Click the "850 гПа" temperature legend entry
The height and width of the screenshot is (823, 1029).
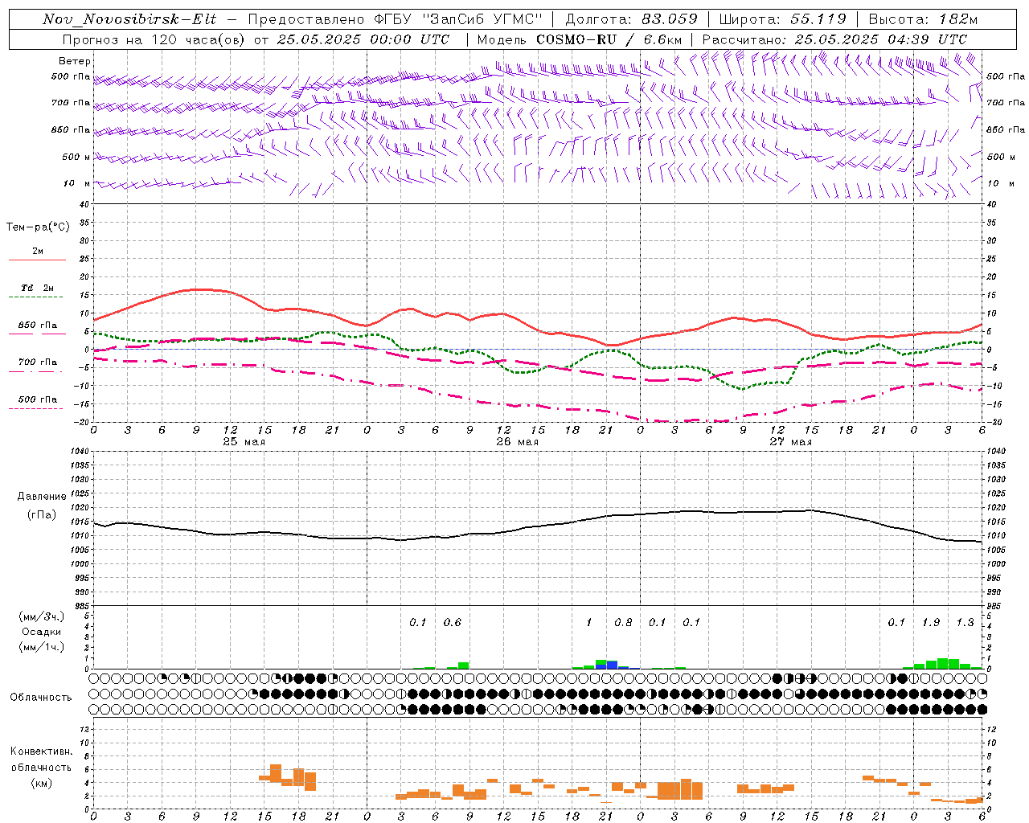point(37,326)
